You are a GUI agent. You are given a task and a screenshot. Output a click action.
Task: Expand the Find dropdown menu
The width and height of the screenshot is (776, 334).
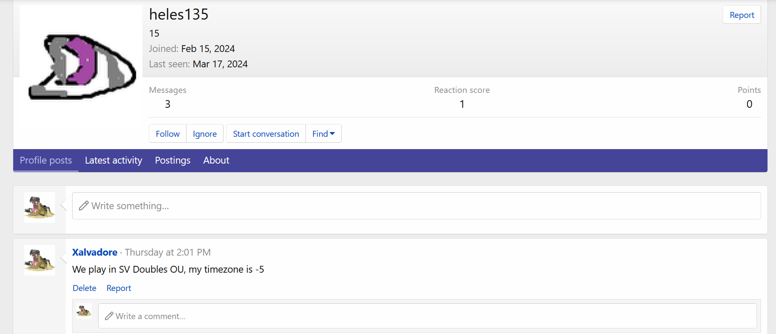(323, 134)
